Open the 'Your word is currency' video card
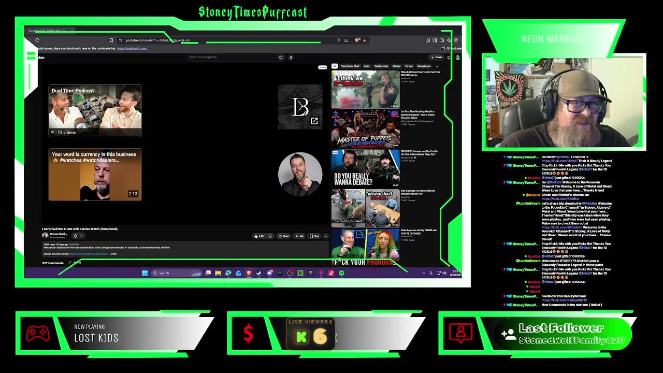 point(95,175)
